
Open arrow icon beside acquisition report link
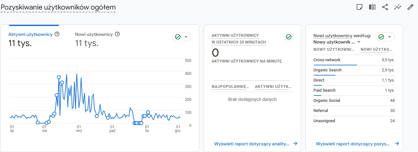coord(397,143)
